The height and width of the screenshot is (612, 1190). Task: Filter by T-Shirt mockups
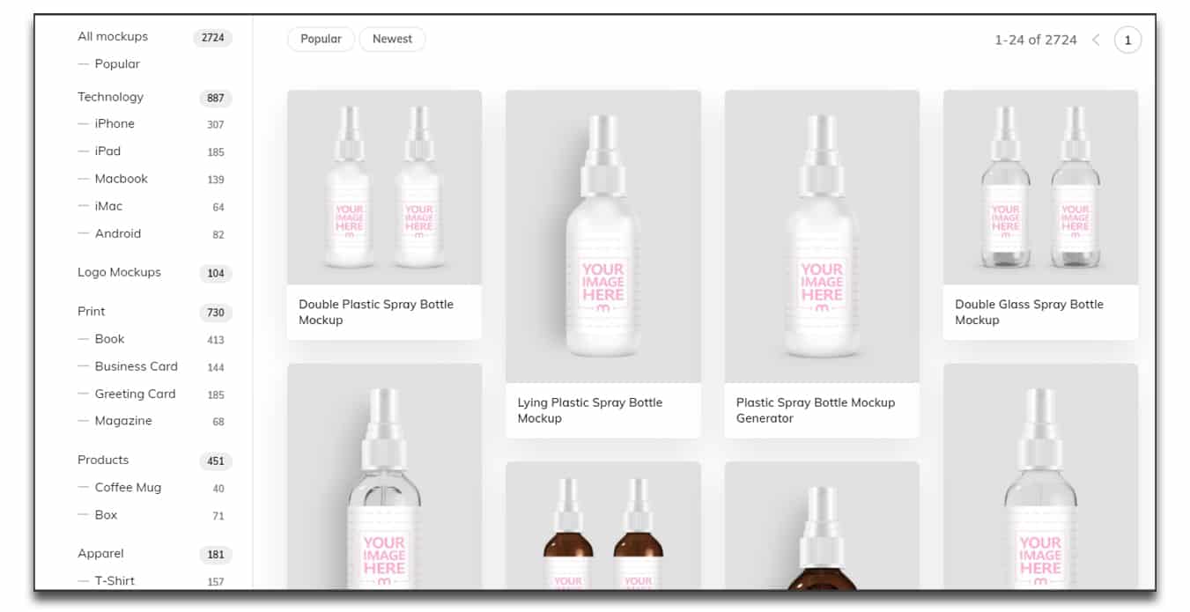point(115,581)
